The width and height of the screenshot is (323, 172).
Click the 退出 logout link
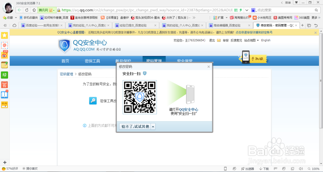212,40
